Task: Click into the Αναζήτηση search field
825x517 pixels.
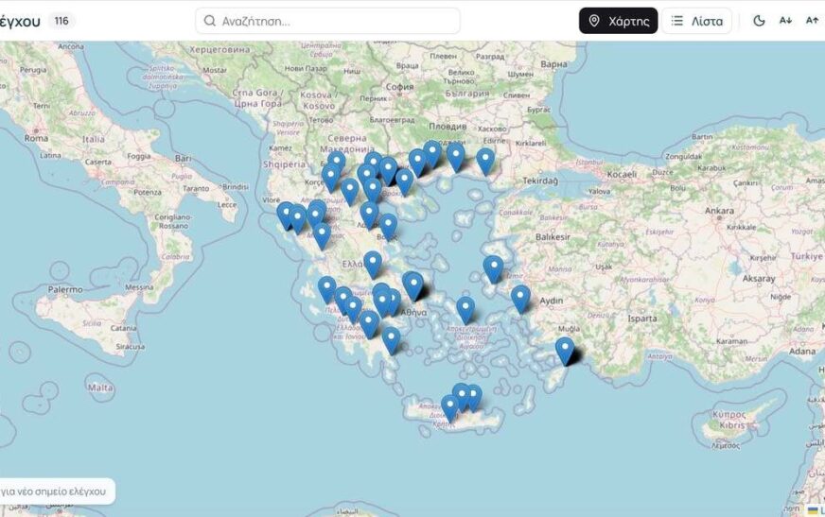Action: click(x=327, y=21)
